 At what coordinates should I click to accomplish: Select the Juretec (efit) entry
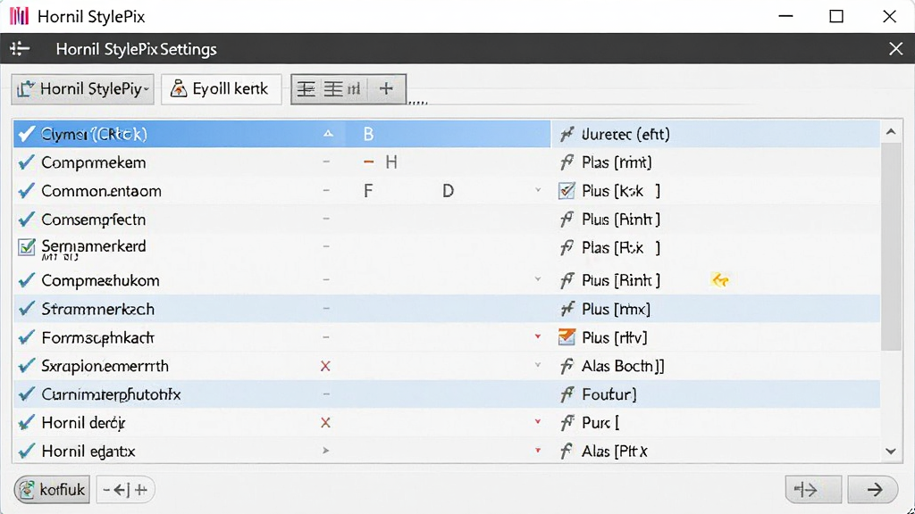(625, 134)
